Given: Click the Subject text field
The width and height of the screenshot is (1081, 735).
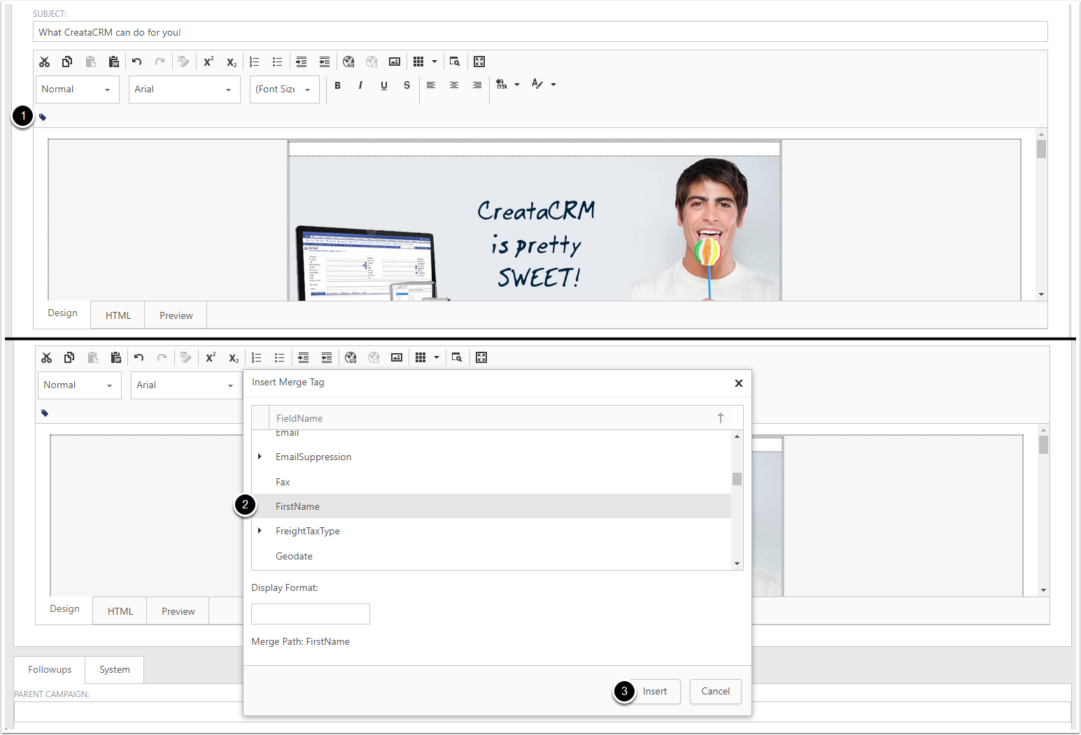Looking at the screenshot, I should tap(540, 32).
